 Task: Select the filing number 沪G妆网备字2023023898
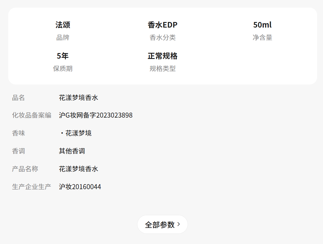click(96, 115)
